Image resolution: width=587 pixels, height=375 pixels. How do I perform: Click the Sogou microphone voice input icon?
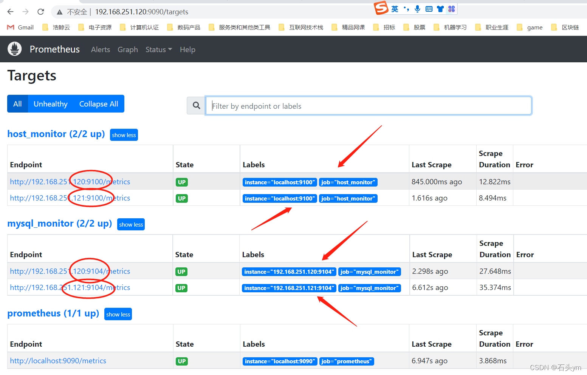[x=417, y=9]
